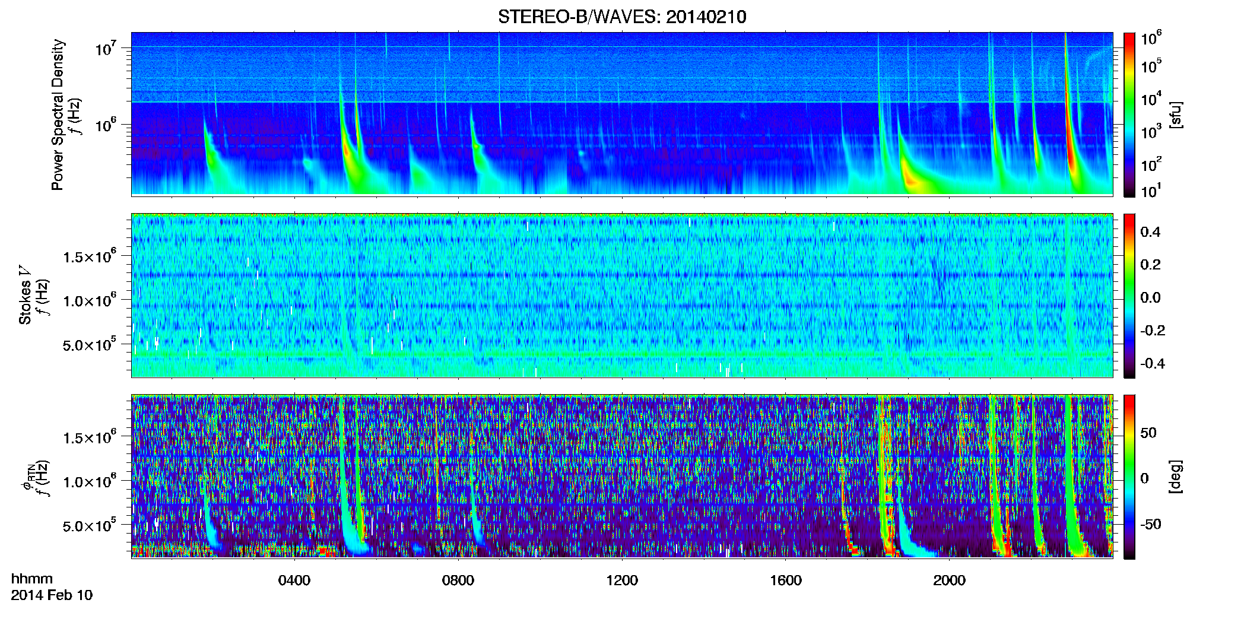1244x641 pixels.
Task: Click the hhmm time format label
Action: click(32, 579)
